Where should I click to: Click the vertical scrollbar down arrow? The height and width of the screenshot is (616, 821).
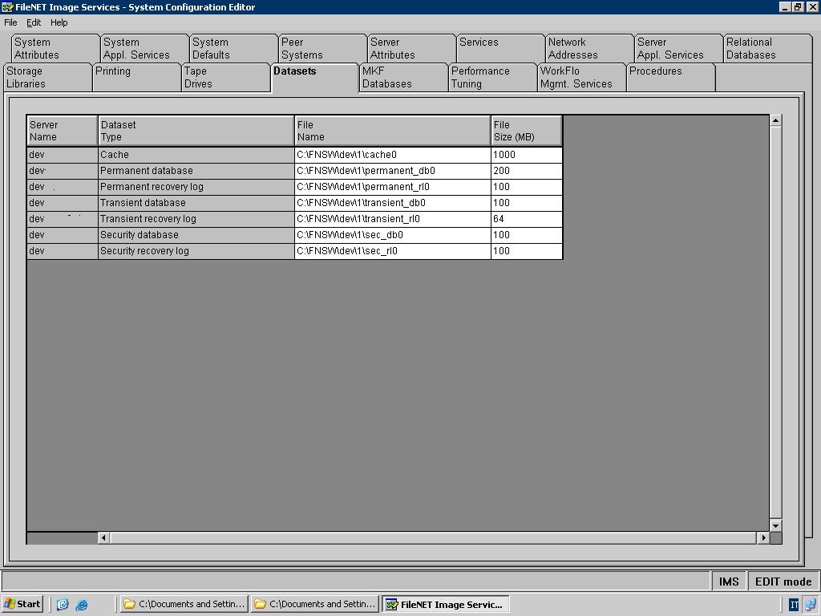coord(775,525)
